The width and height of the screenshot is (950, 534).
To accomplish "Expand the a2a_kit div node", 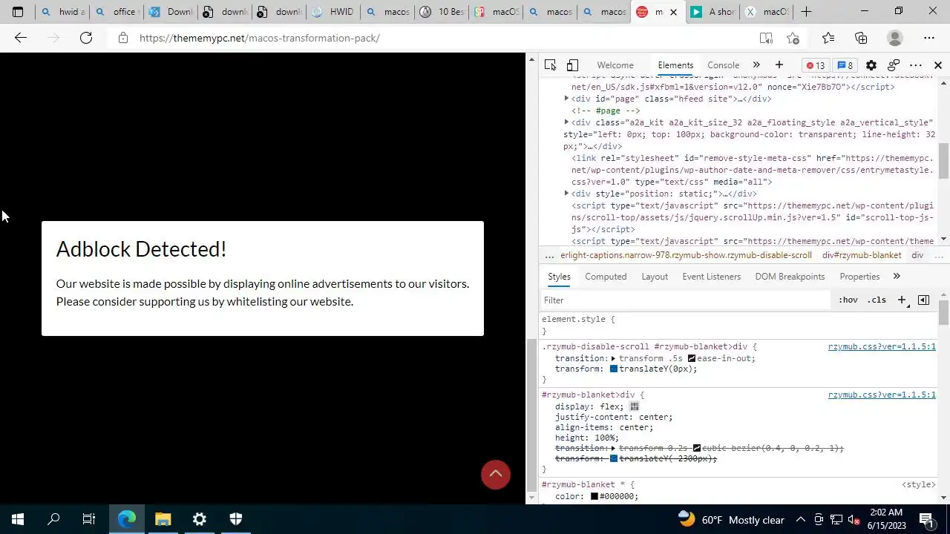I will pyautogui.click(x=566, y=122).
